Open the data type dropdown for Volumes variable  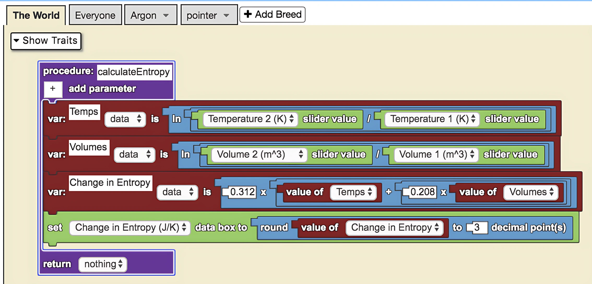pos(149,154)
